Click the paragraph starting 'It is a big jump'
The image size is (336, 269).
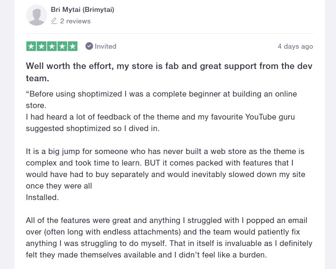(x=166, y=174)
